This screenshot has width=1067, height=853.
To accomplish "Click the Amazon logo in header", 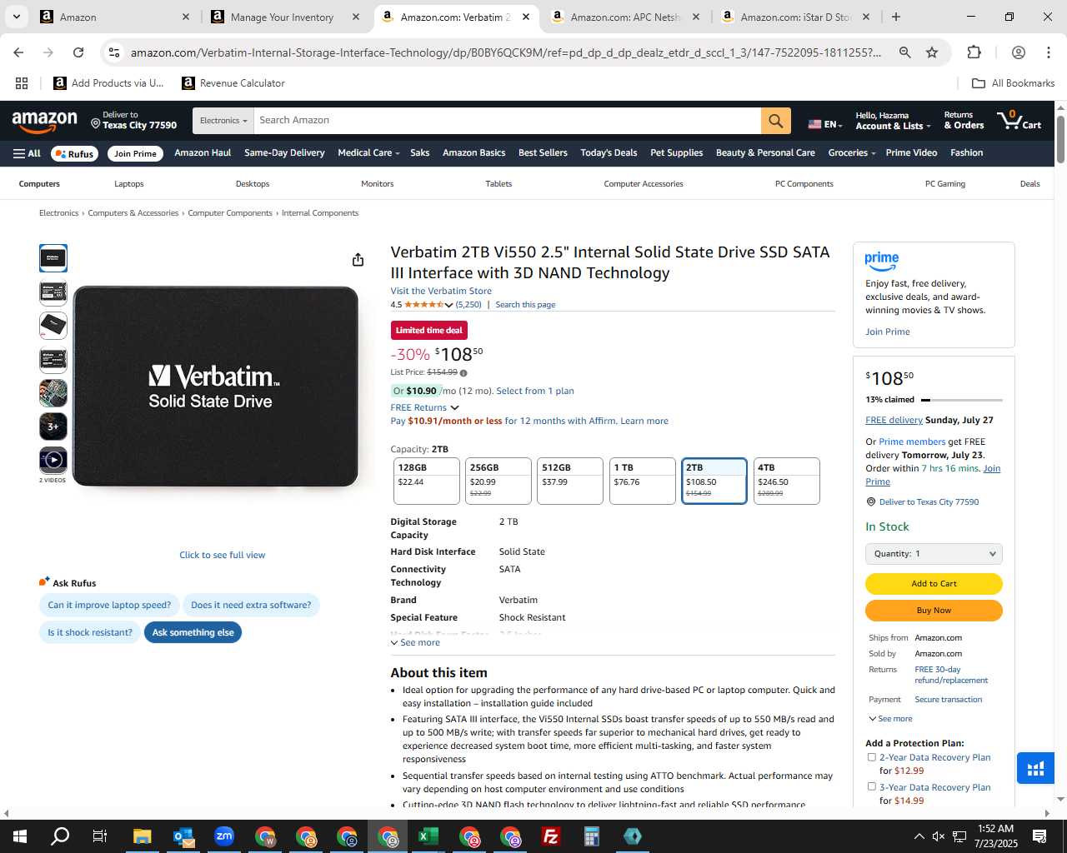I will [x=44, y=122].
